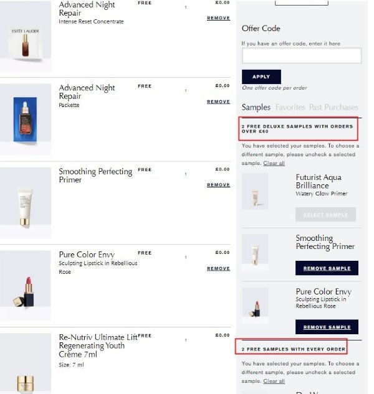The width and height of the screenshot is (374, 394).
Task: Remove the Smoothing Perfecting Primer sample
Action: coord(327,268)
